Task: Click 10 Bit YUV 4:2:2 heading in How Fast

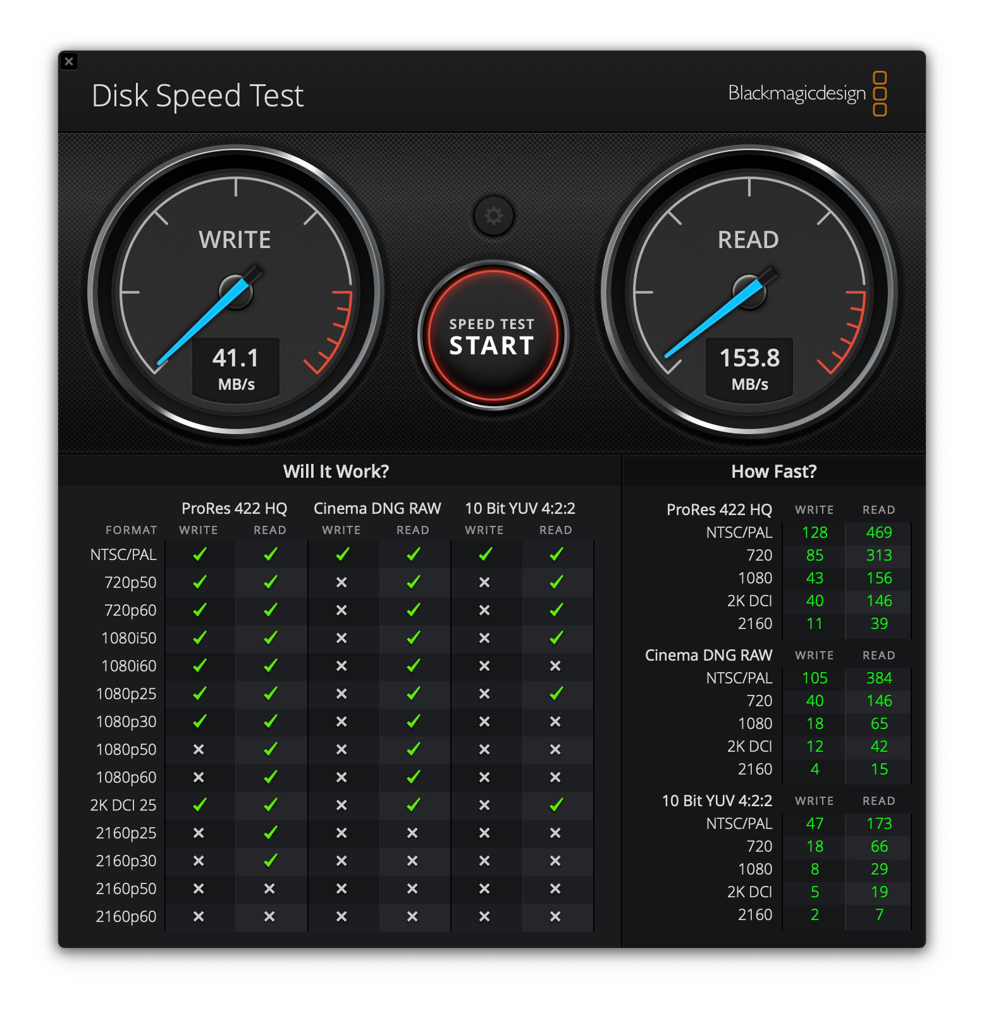Action: coord(716,801)
